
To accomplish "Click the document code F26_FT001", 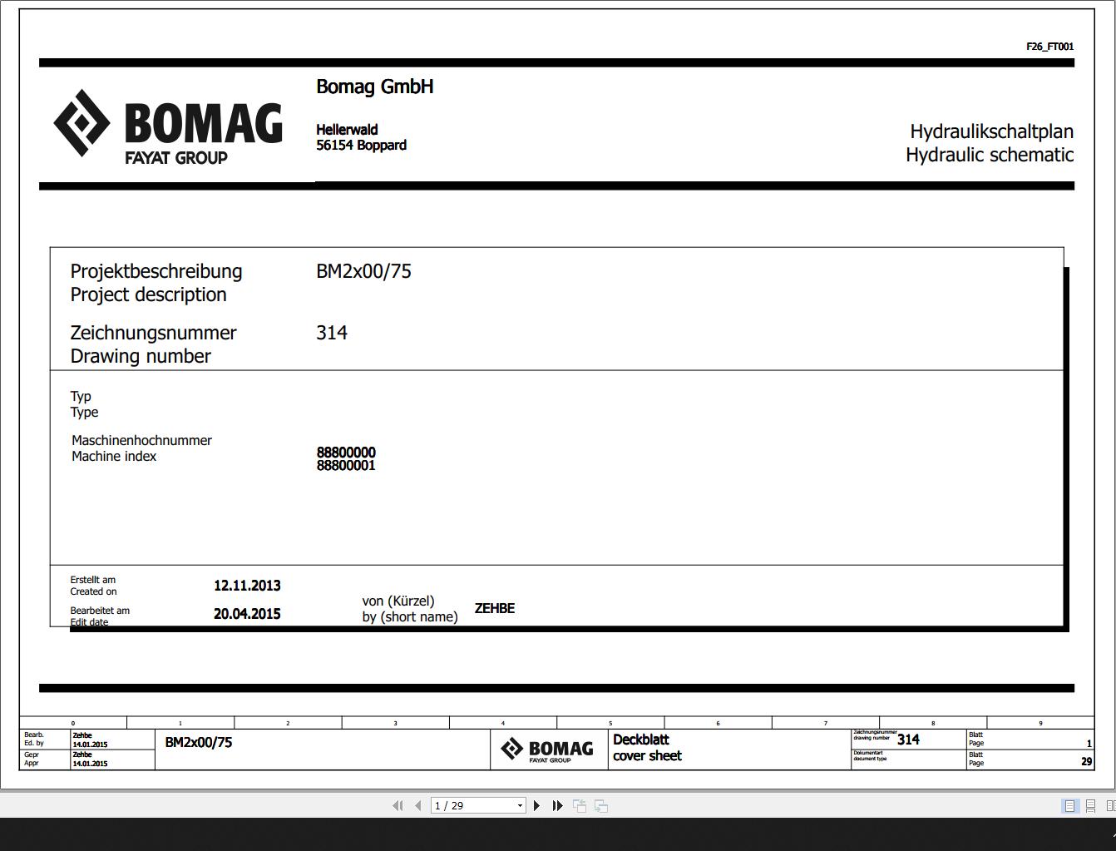I will pyautogui.click(x=1049, y=47).
